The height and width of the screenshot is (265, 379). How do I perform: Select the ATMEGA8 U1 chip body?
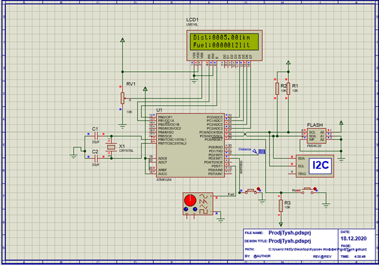[x=190, y=145]
